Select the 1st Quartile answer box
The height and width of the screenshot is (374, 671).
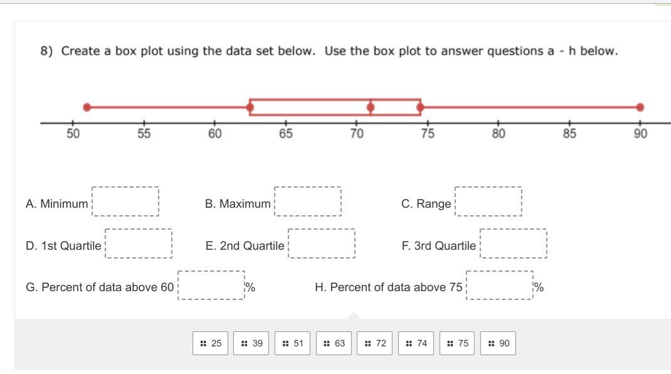[139, 243]
